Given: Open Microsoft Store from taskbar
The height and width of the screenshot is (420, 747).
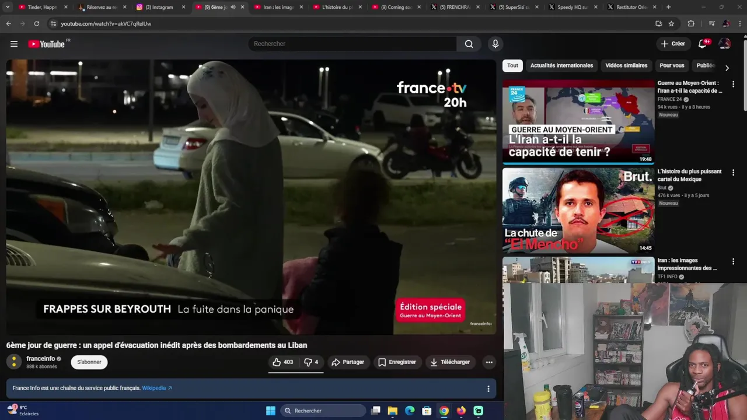Looking at the screenshot, I should click(427, 411).
